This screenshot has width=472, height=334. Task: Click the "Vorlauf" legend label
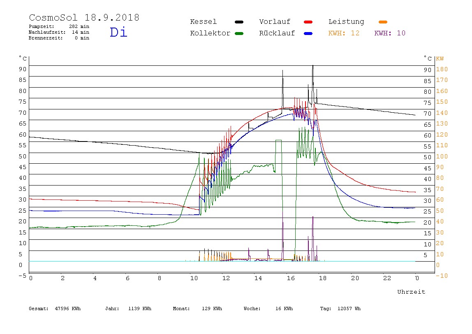[x=275, y=22]
